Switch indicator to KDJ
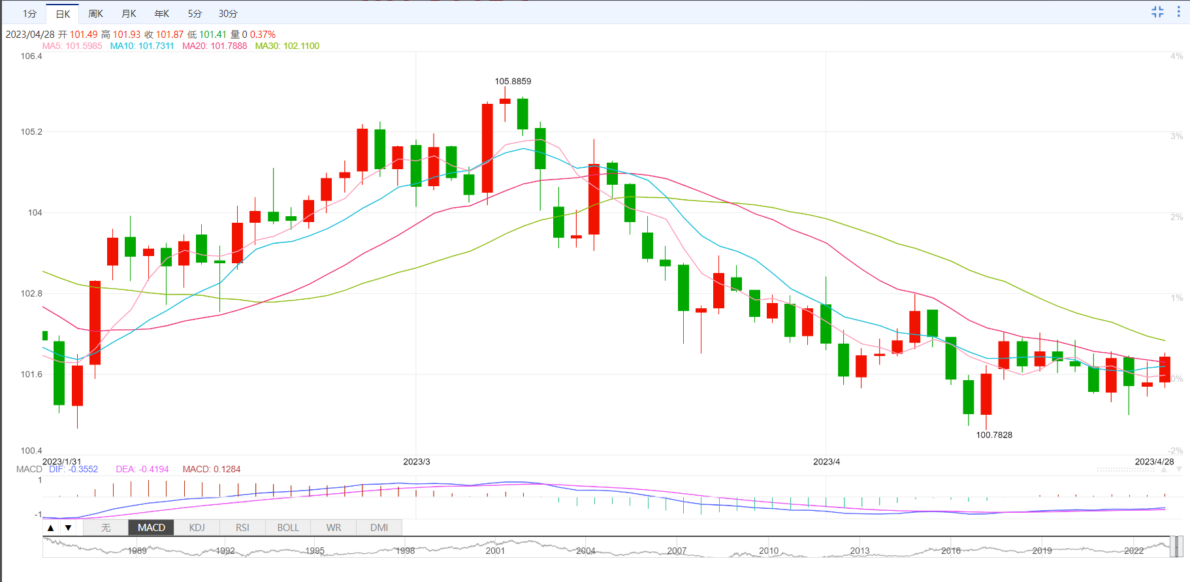Viewport: 1190px width, 582px height. coord(197,528)
